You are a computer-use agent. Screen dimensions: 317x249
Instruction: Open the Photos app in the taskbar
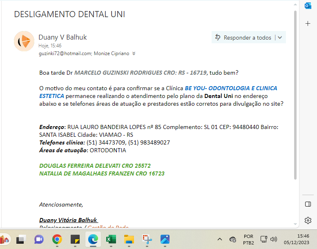(165, 239)
